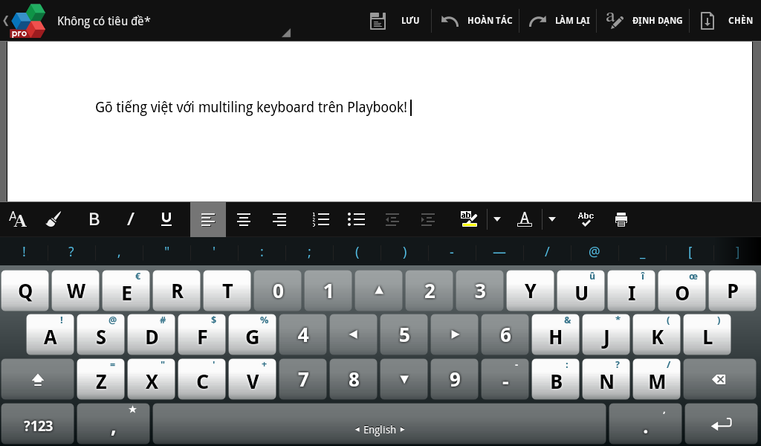Viewport: 761px width, 446px height.
Task: Tap the backspace delete key
Action: (719, 379)
